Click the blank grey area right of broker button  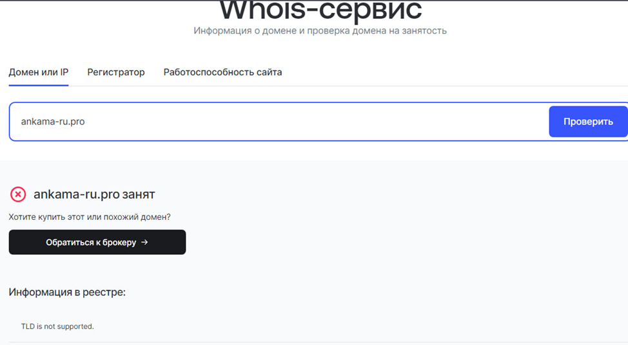click(x=387, y=242)
